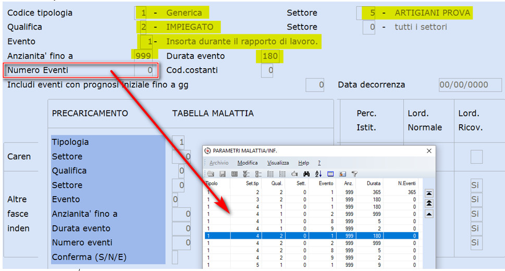Open the Visualizza menu
The image size is (505, 271).
(278, 163)
